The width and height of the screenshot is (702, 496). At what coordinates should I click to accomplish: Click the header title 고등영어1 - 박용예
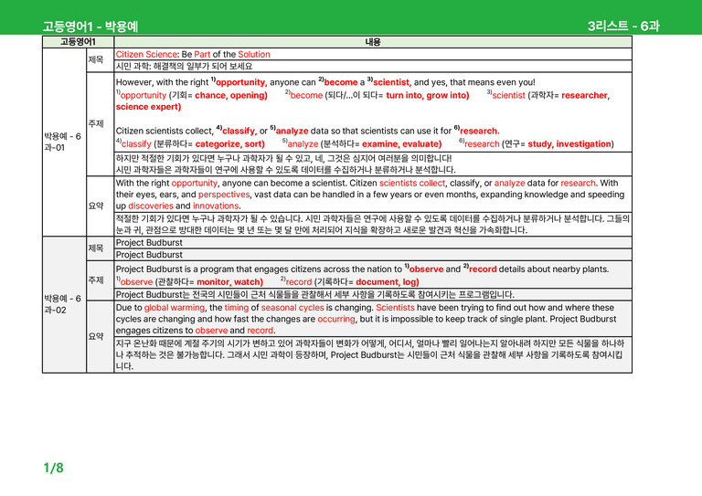point(90,26)
